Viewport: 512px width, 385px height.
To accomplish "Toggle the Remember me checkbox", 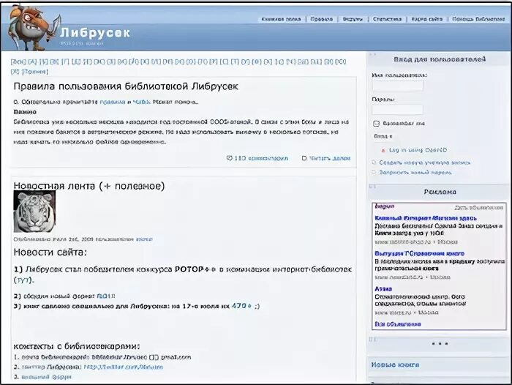I will coord(376,124).
